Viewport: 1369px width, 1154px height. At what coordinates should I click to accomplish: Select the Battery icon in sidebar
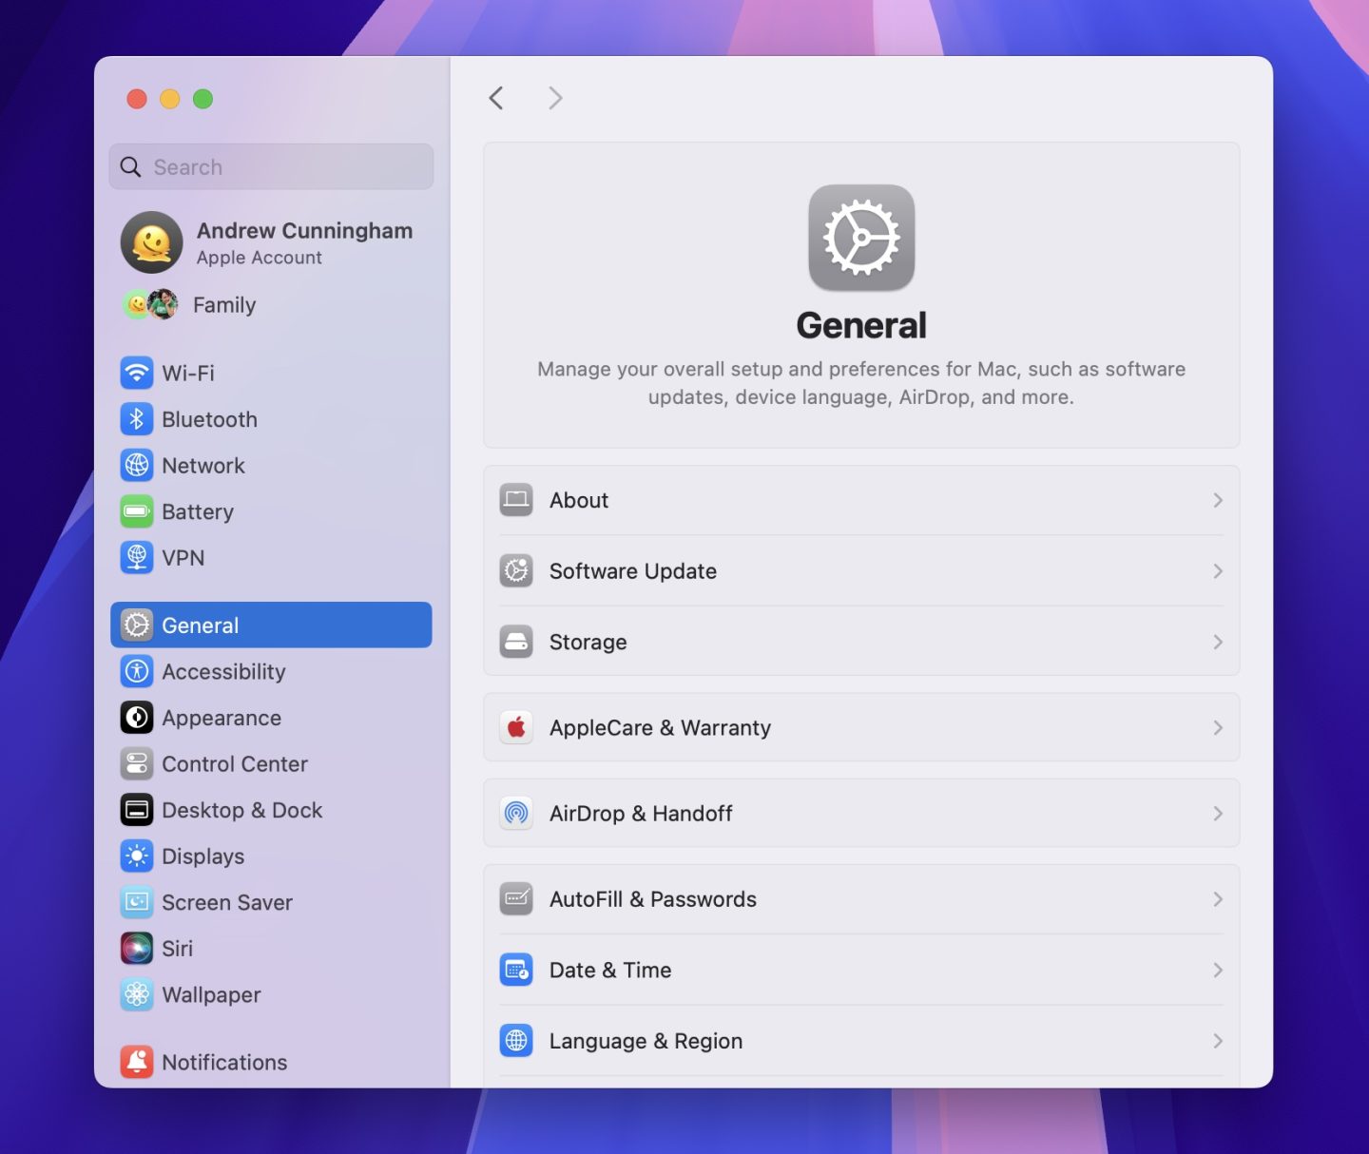[137, 511]
